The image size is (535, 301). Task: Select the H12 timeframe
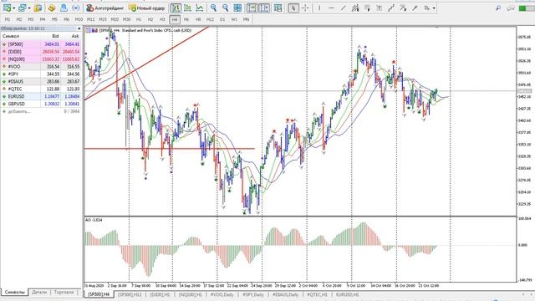pos(210,19)
